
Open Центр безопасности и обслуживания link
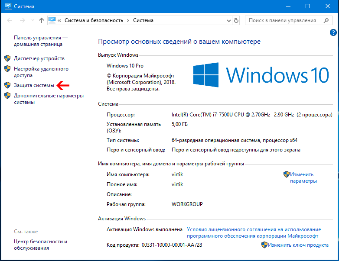point(40,245)
